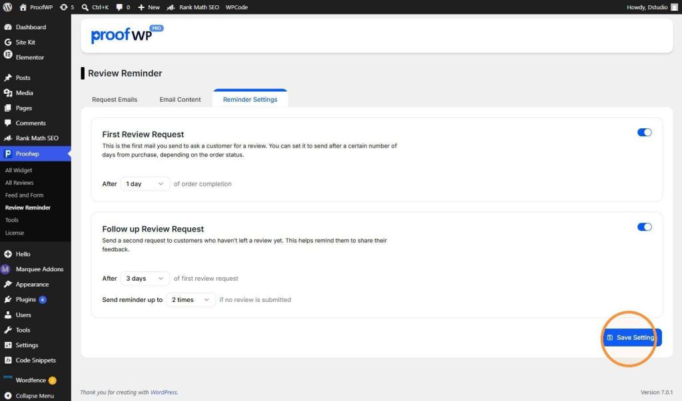Click the Save Setting button
Screen dimensions: 682x401
(632, 338)
